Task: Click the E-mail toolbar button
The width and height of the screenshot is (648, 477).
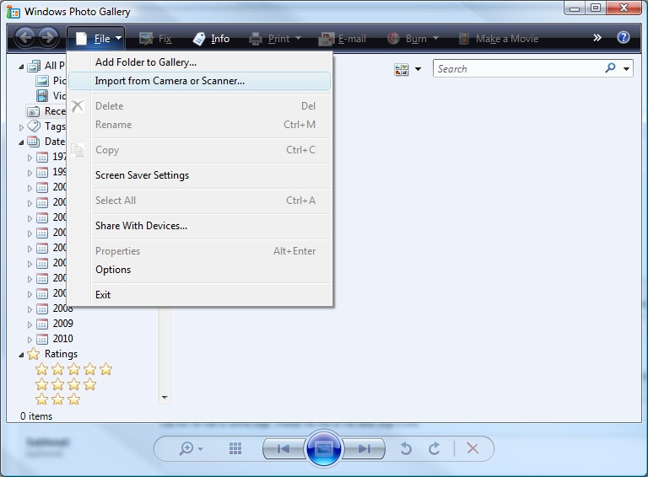Action: 343,39
